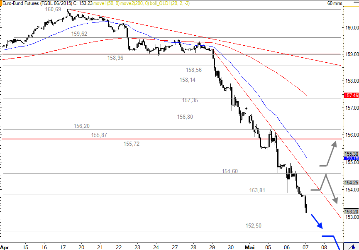This screenshot has width=359, height=250.
Task: Select the 153,81 level label
Action: coord(257,191)
